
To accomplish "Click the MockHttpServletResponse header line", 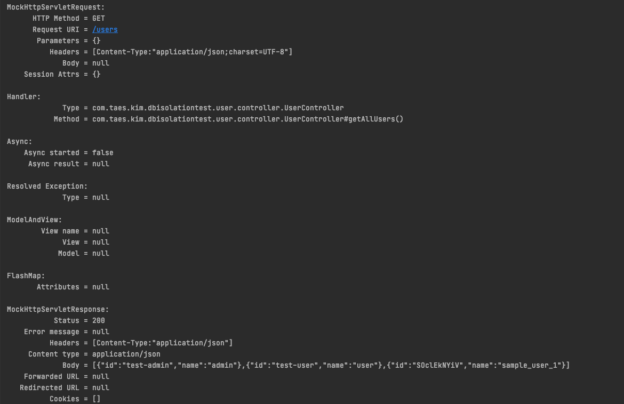I will pyautogui.click(x=58, y=309).
